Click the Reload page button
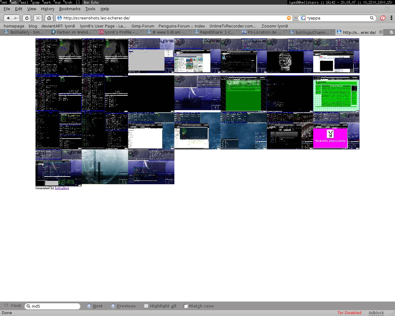 pos(27,18)
